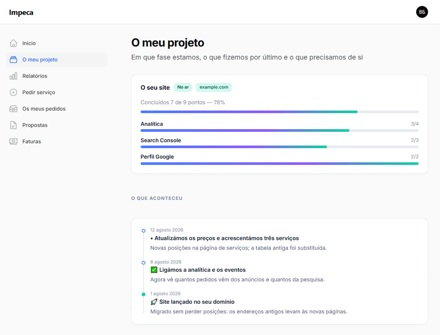Screen dimensions: 440x335
Task: Navigate to Propostas
Action: [x=57, y=125]
